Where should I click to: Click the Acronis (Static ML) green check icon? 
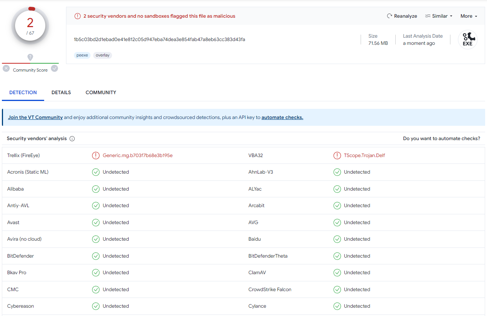pyautogui.click(x=96, y=172)
